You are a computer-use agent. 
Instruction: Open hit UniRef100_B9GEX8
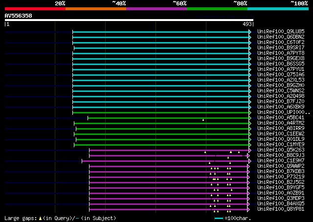[x=281, y=59]
